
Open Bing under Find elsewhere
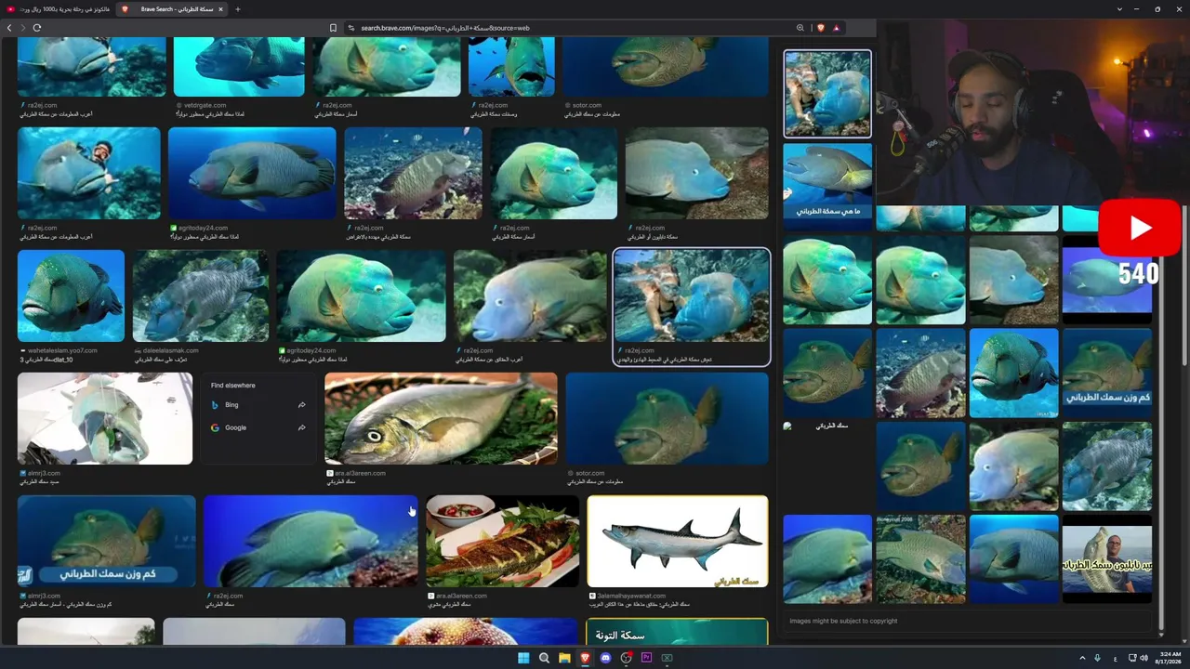coord(231,405)
